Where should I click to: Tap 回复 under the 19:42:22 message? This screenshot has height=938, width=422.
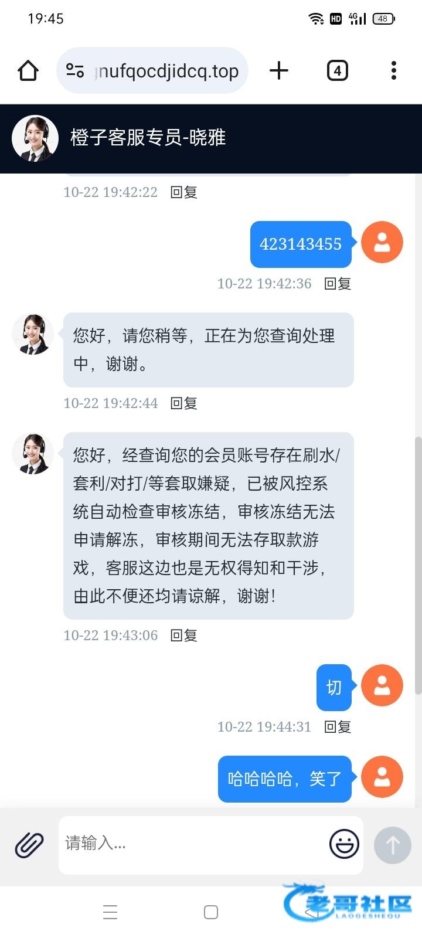click(x=183, y=192)
